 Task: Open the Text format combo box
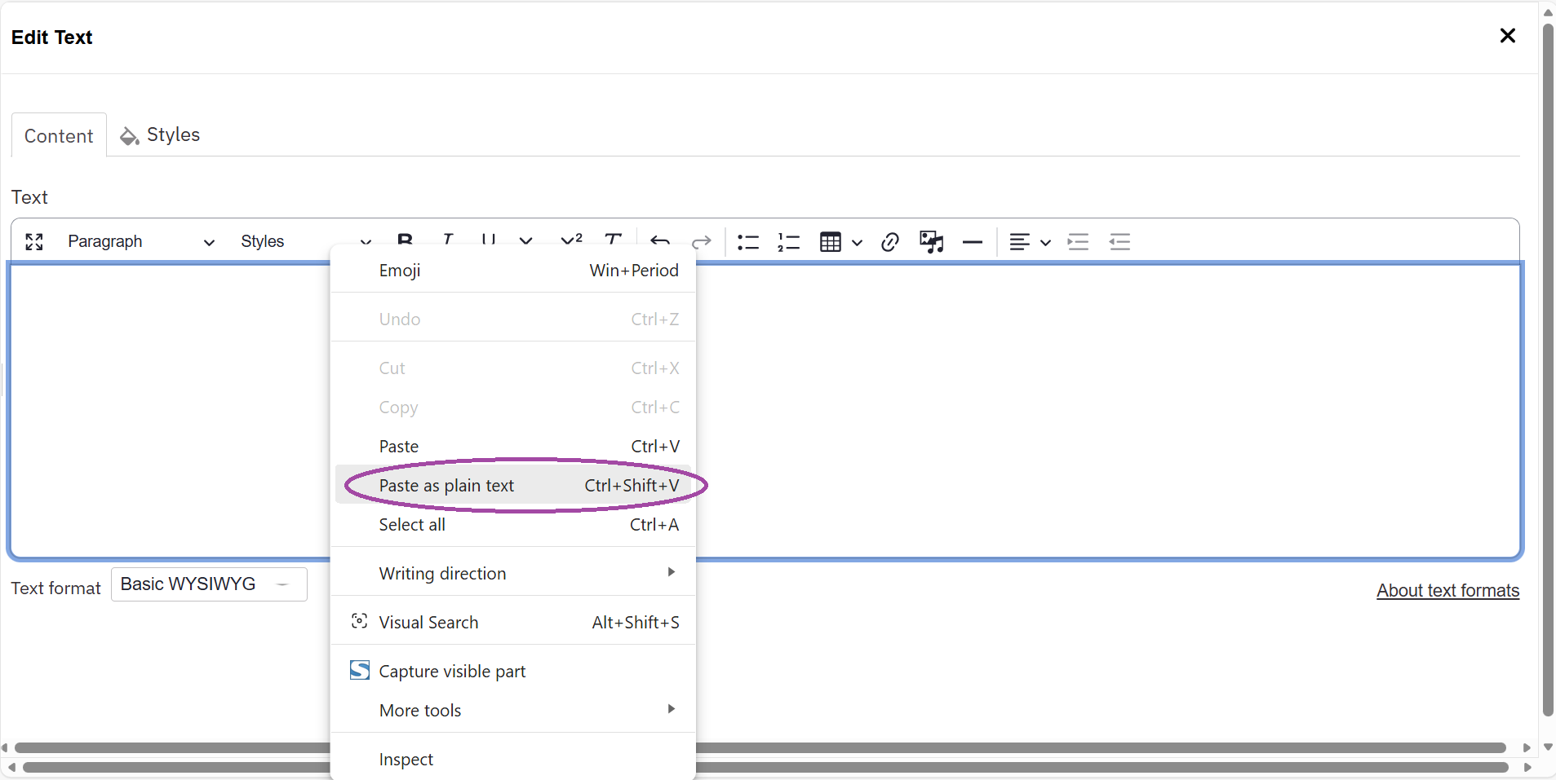pyautogui.click(x=208, y=584)
